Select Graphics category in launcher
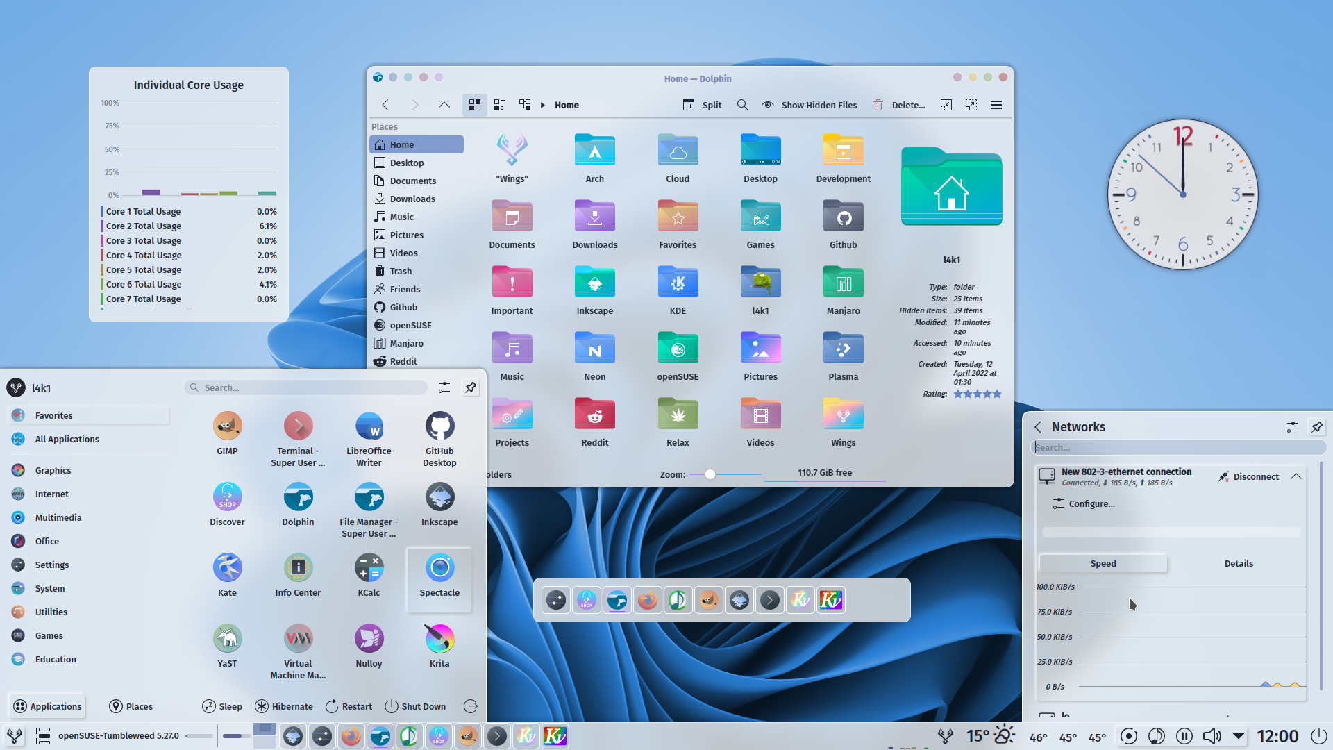The height and width of the screenshot is (750, 1333). pos(87,470)
